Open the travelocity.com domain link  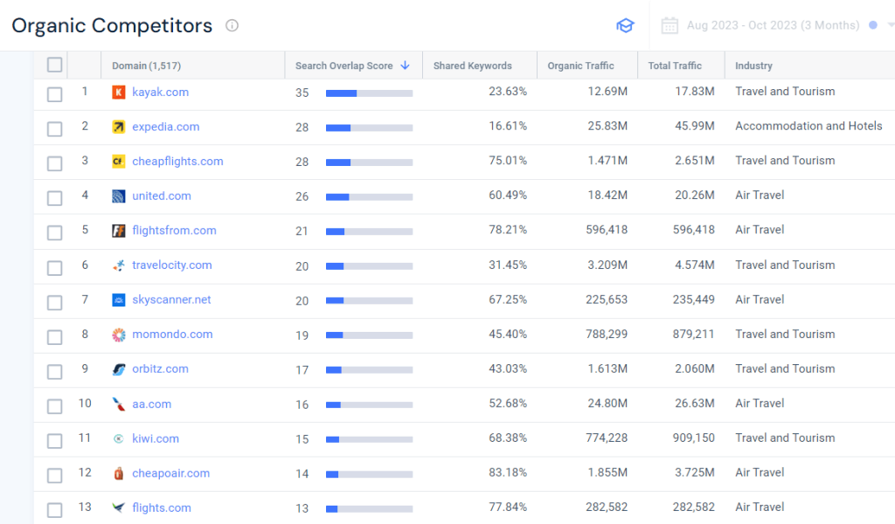172,265
